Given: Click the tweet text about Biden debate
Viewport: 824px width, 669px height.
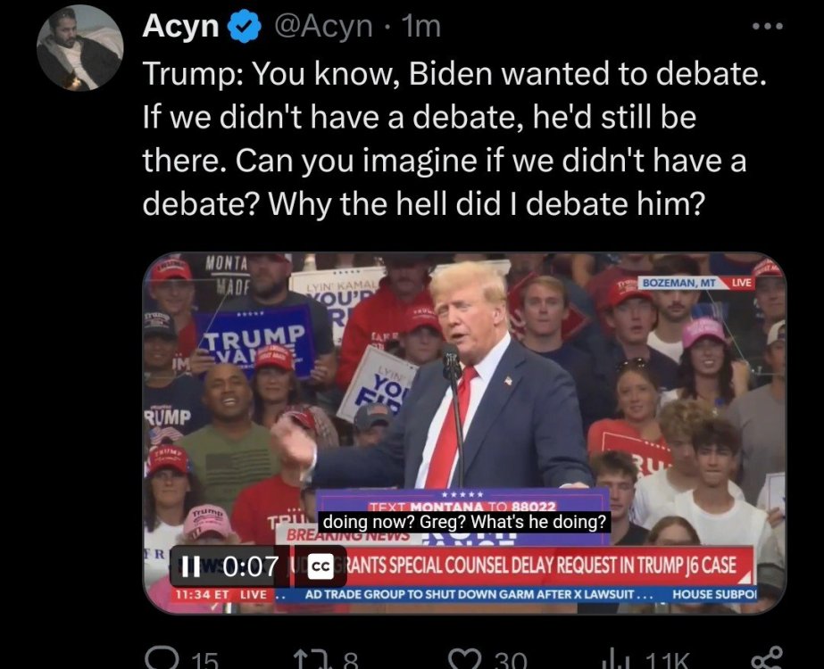Looking at the screenshot, I should 454,138.
